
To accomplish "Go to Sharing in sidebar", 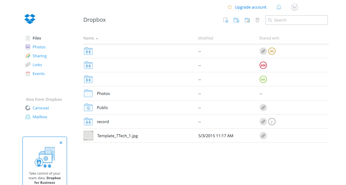I will click(x=39, y=56).
